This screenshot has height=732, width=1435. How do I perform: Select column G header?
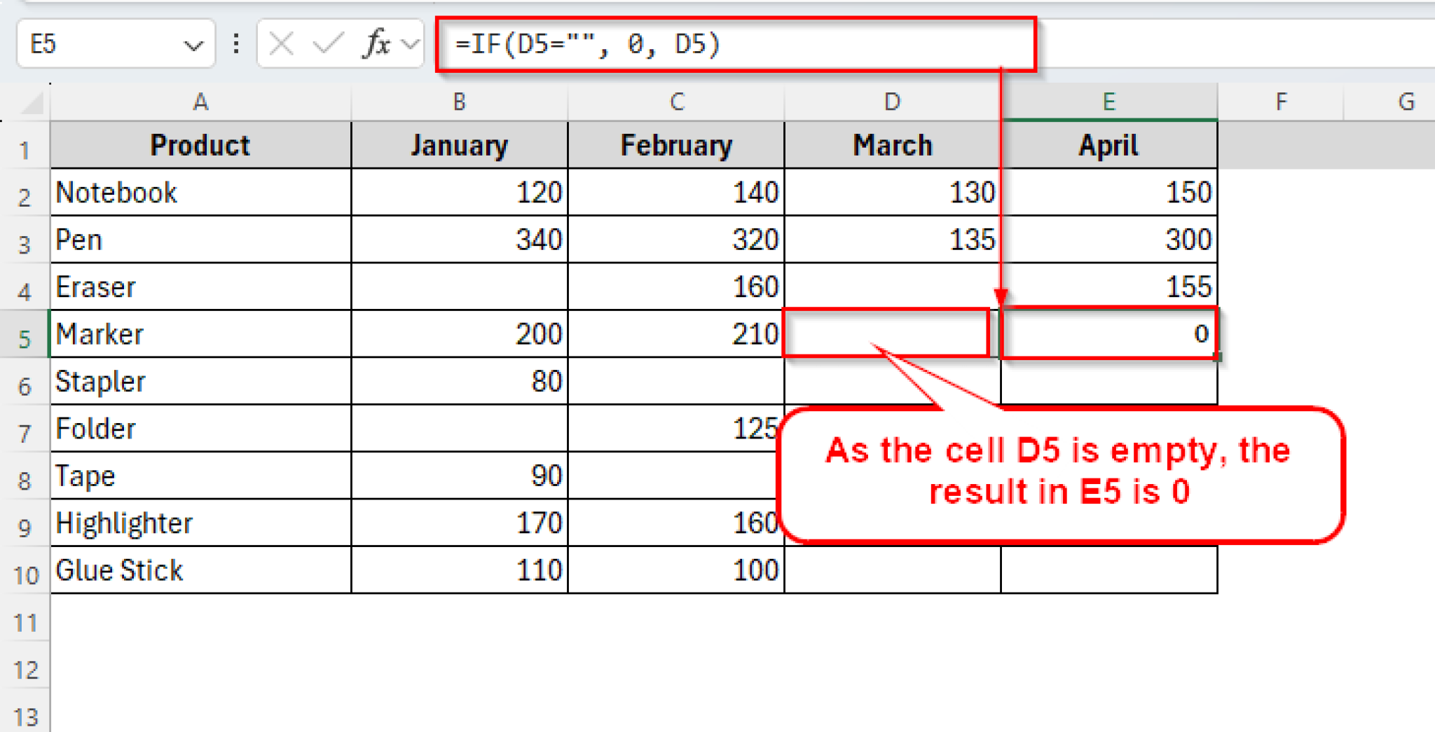(1406, 102)
